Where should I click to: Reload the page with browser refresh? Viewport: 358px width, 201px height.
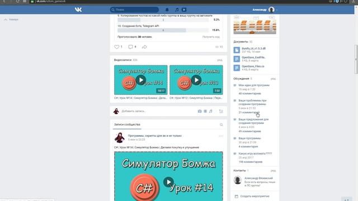[x=17, y=1]
